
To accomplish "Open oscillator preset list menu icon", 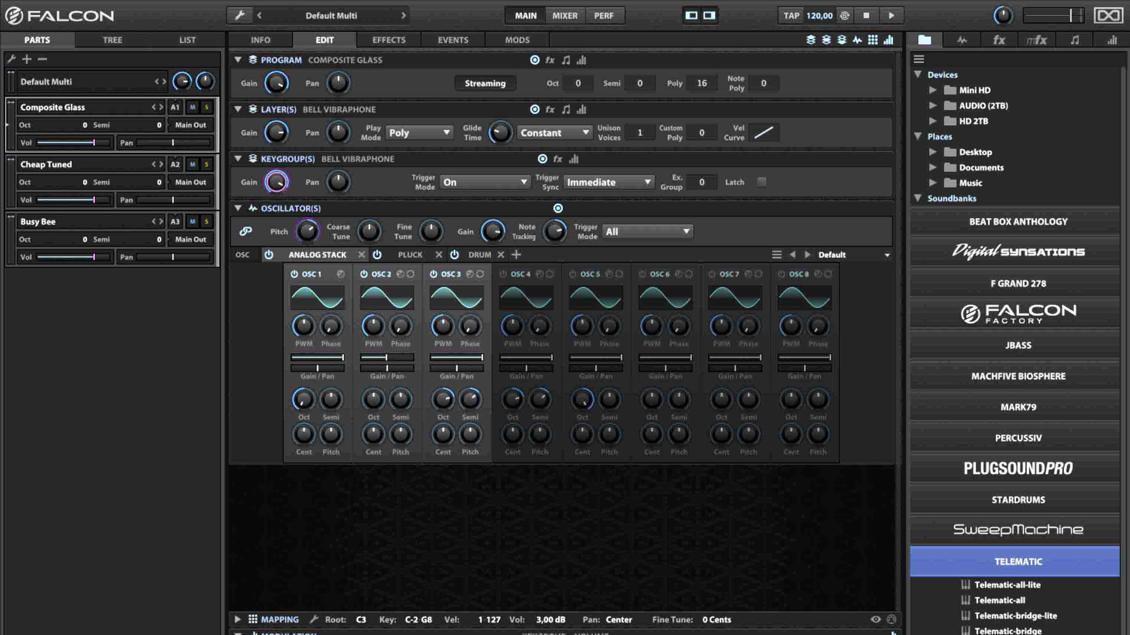I will [x=777, y=254].
